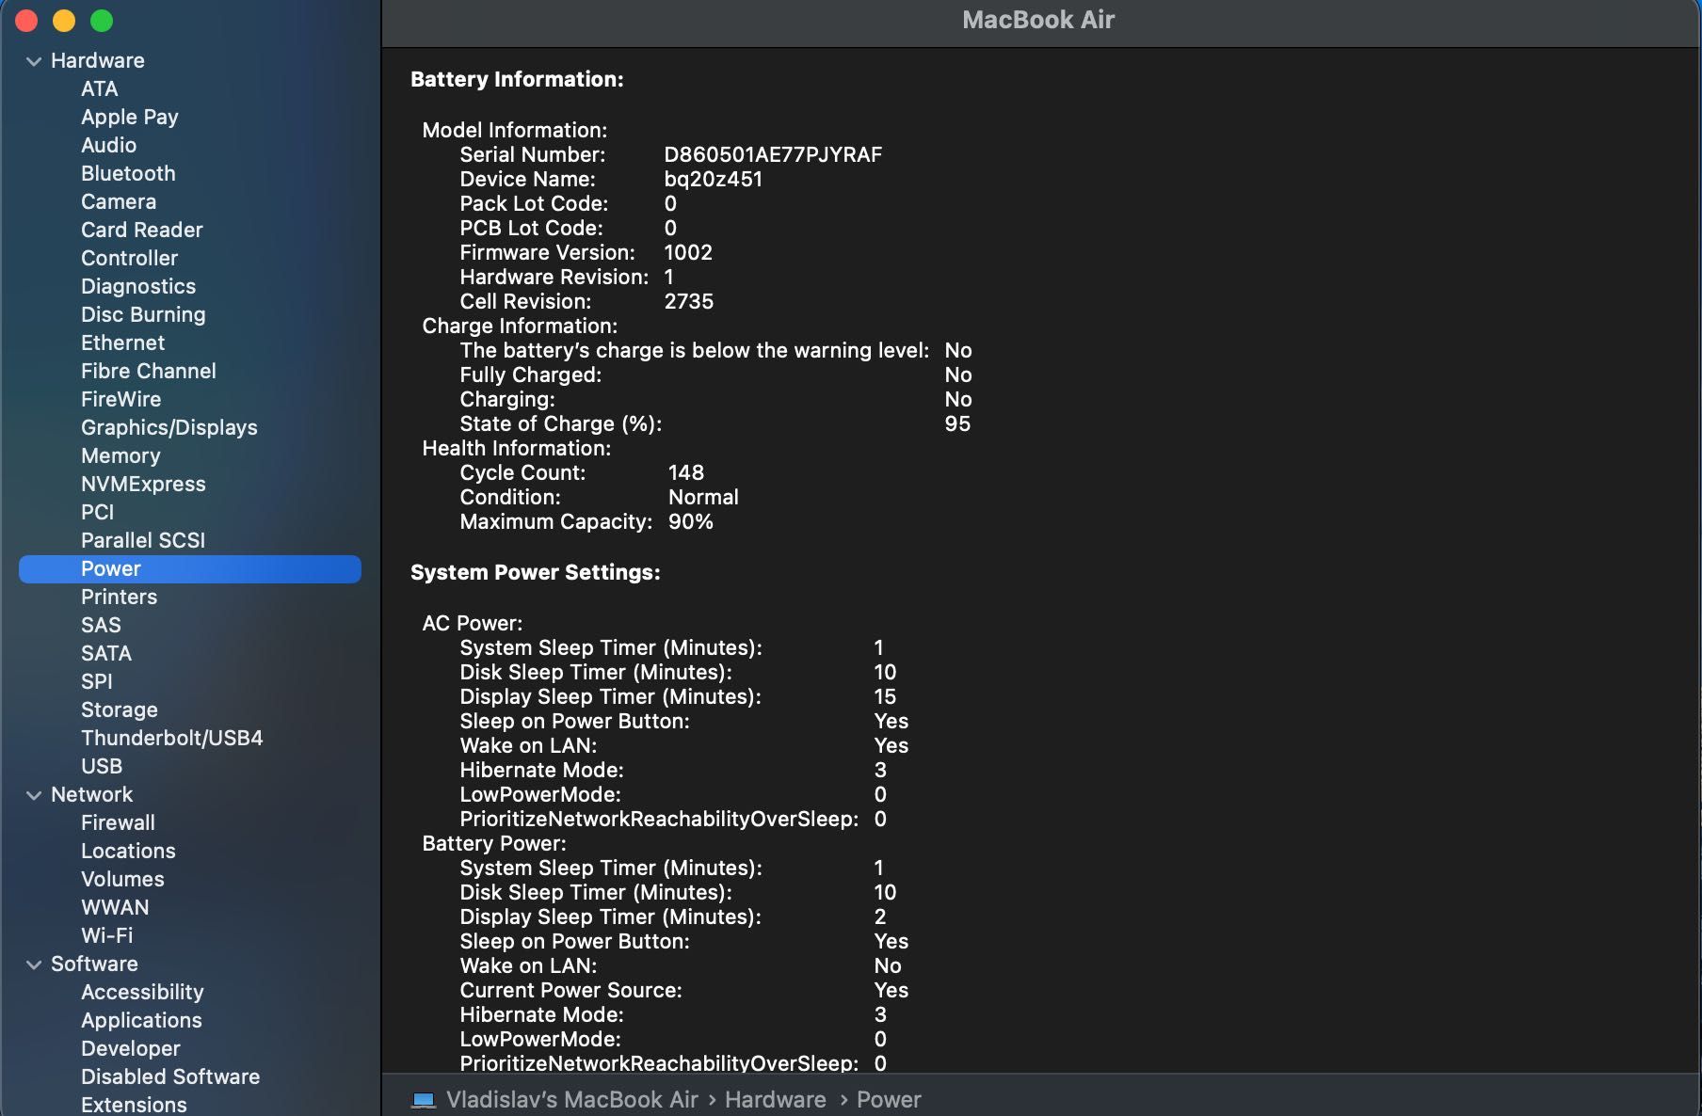
Task: Open Printers information
Action: (120, 597)
